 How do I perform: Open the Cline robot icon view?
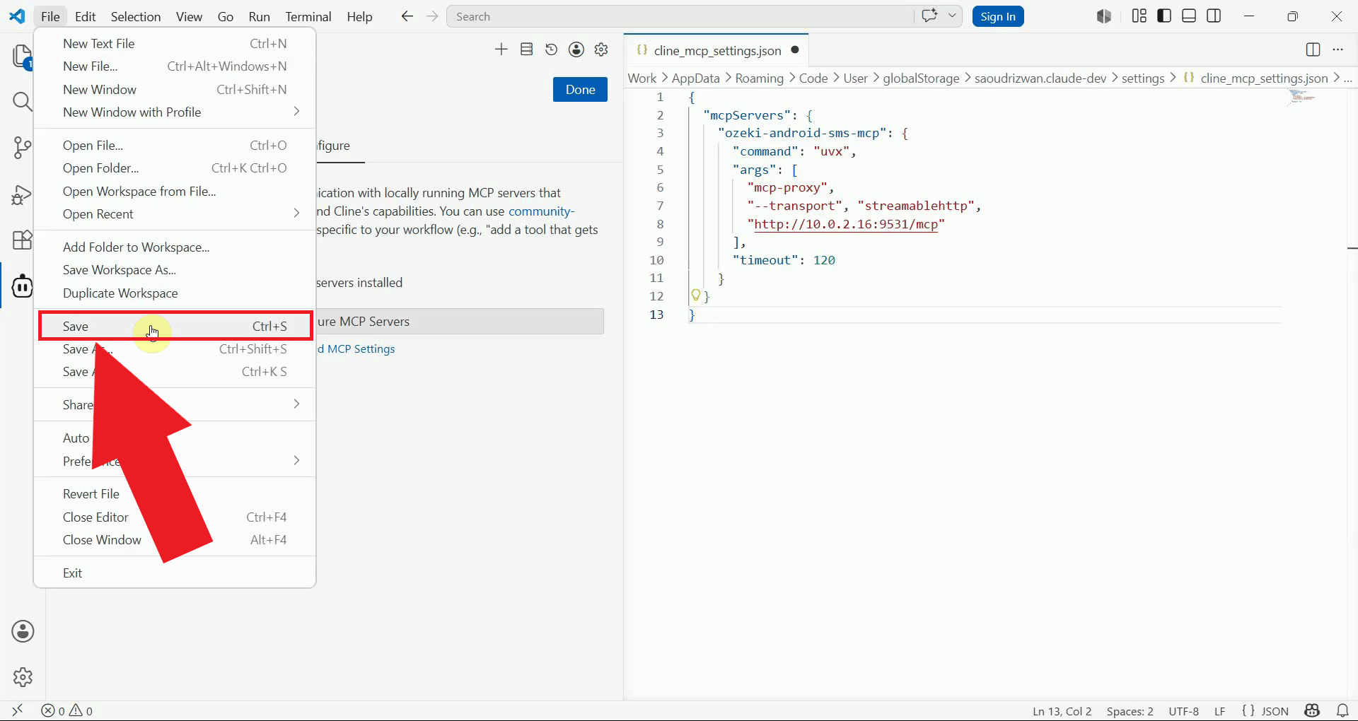[22, 286]
